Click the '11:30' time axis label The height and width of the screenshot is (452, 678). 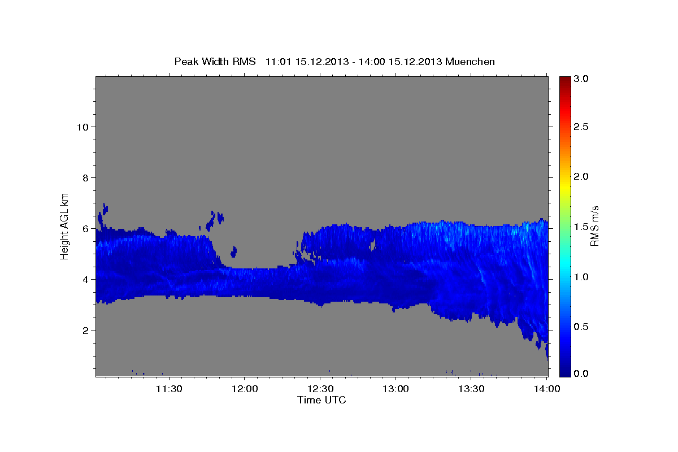pyautogui.click(x=168, y=389)
